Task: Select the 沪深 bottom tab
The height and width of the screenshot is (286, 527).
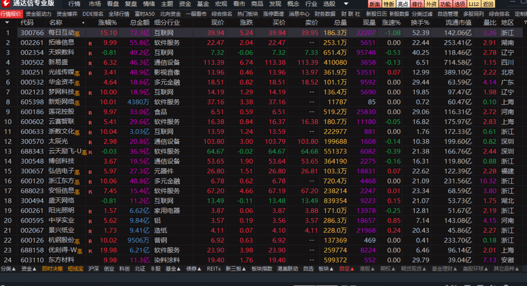Action: 94,269
